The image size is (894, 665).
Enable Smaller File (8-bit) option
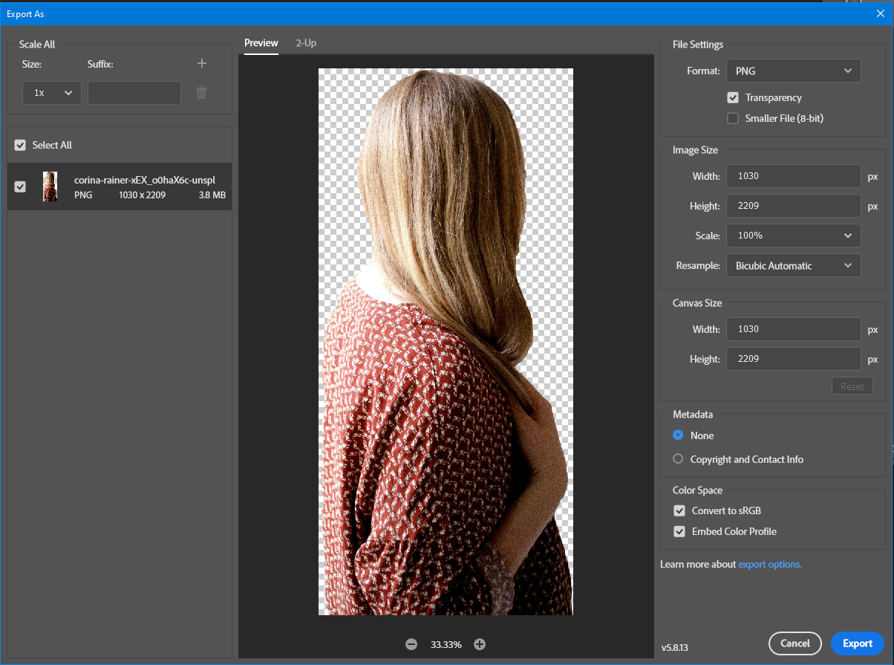coord(733,118)
